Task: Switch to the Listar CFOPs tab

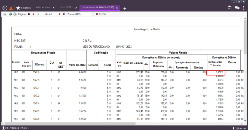Action: 66,8
